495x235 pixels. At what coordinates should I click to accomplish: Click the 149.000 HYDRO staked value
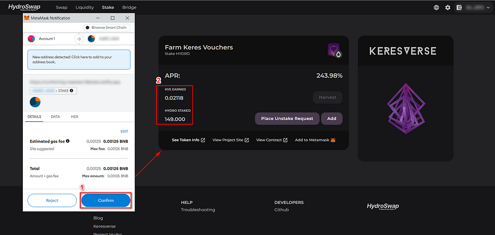[175, 119]
